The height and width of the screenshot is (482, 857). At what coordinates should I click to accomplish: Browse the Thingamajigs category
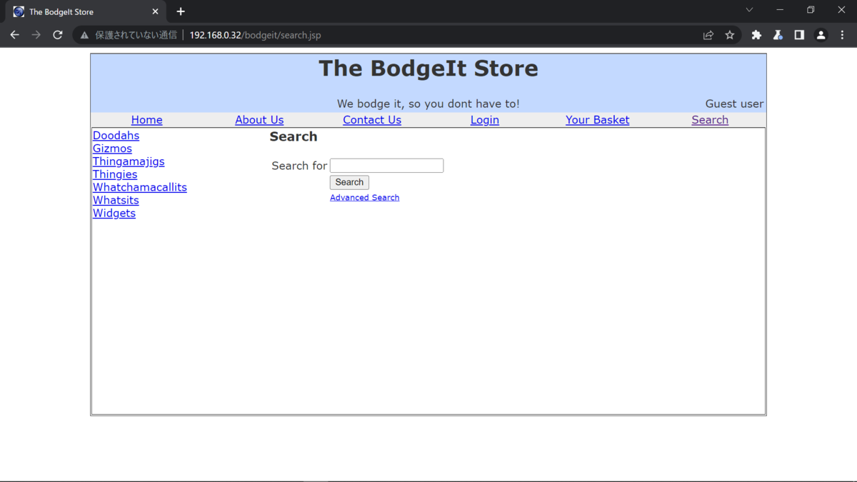(x=129, y=161)
